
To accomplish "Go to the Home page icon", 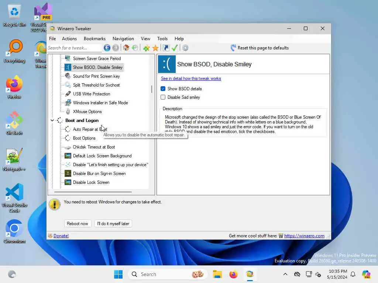I will 126,48.
